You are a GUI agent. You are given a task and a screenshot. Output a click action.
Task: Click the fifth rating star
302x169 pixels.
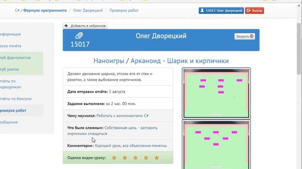point(157,158)
